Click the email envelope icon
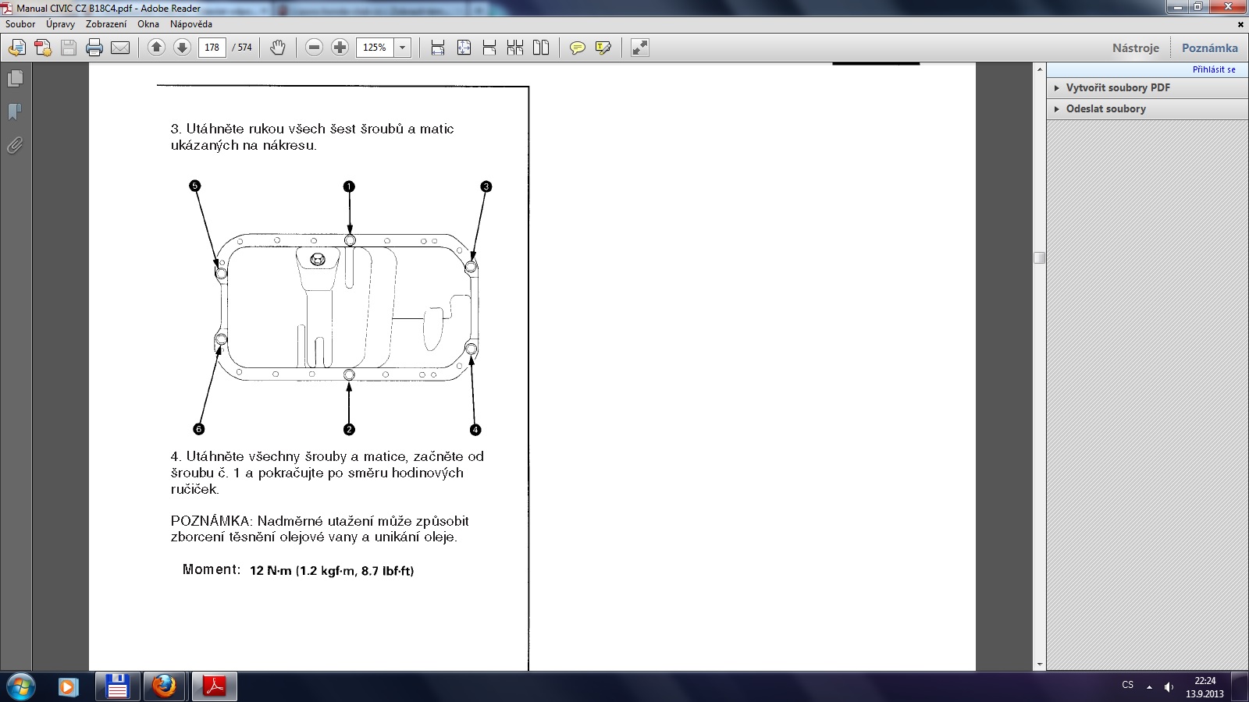Image resolution: width=1249 pixels, height=702 pixels. coord(120,48)
